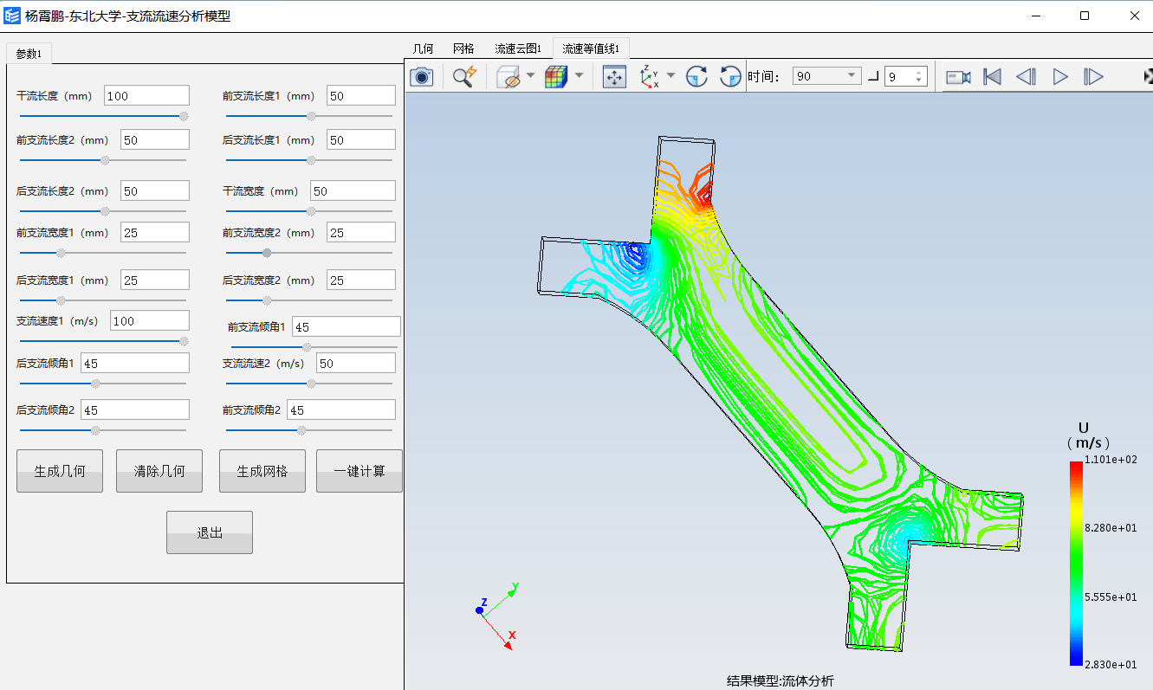The height and width of the screenshot is (690, 1153).
Task: Click the XYZ axis orientation icon
Action: pos(649,76)
